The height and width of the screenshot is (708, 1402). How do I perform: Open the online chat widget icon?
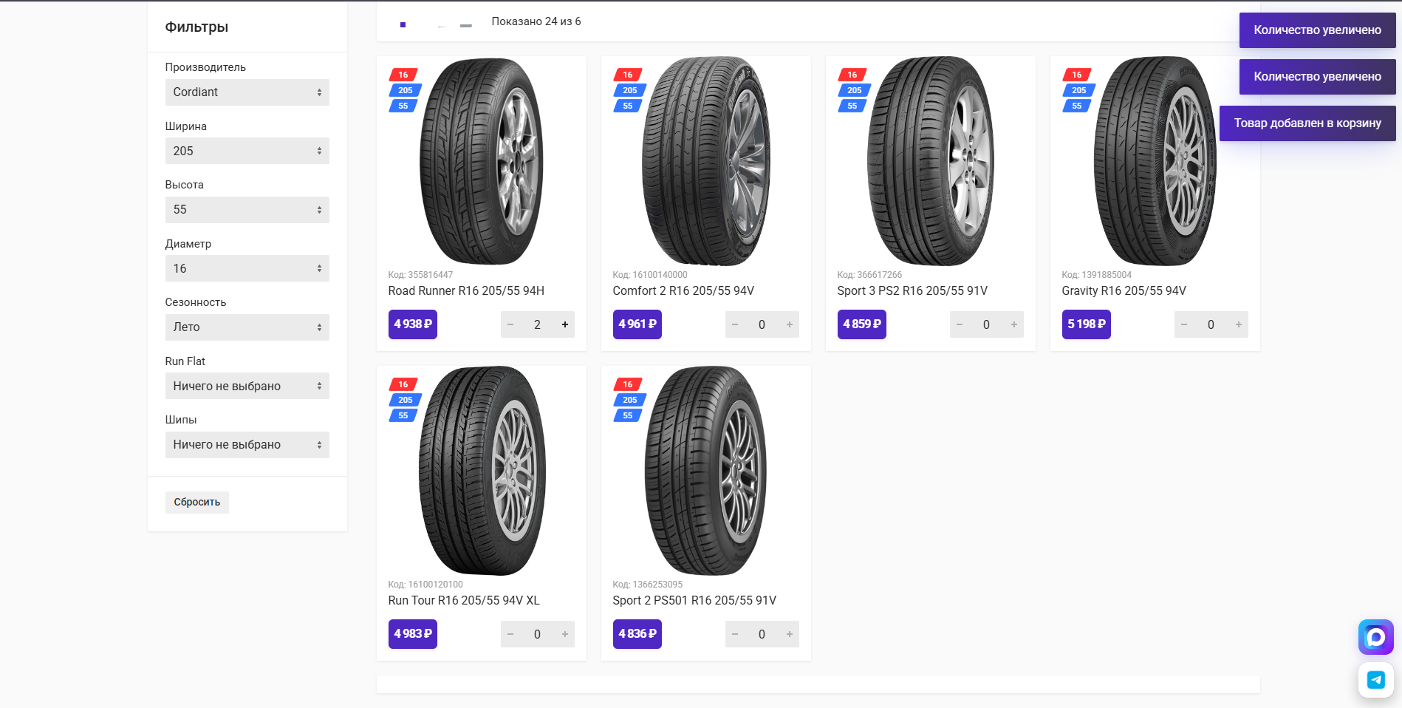(1375, 637)
